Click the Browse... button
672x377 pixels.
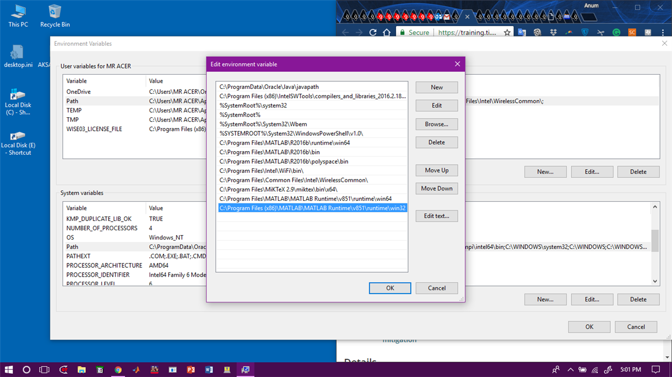point(437,124)
